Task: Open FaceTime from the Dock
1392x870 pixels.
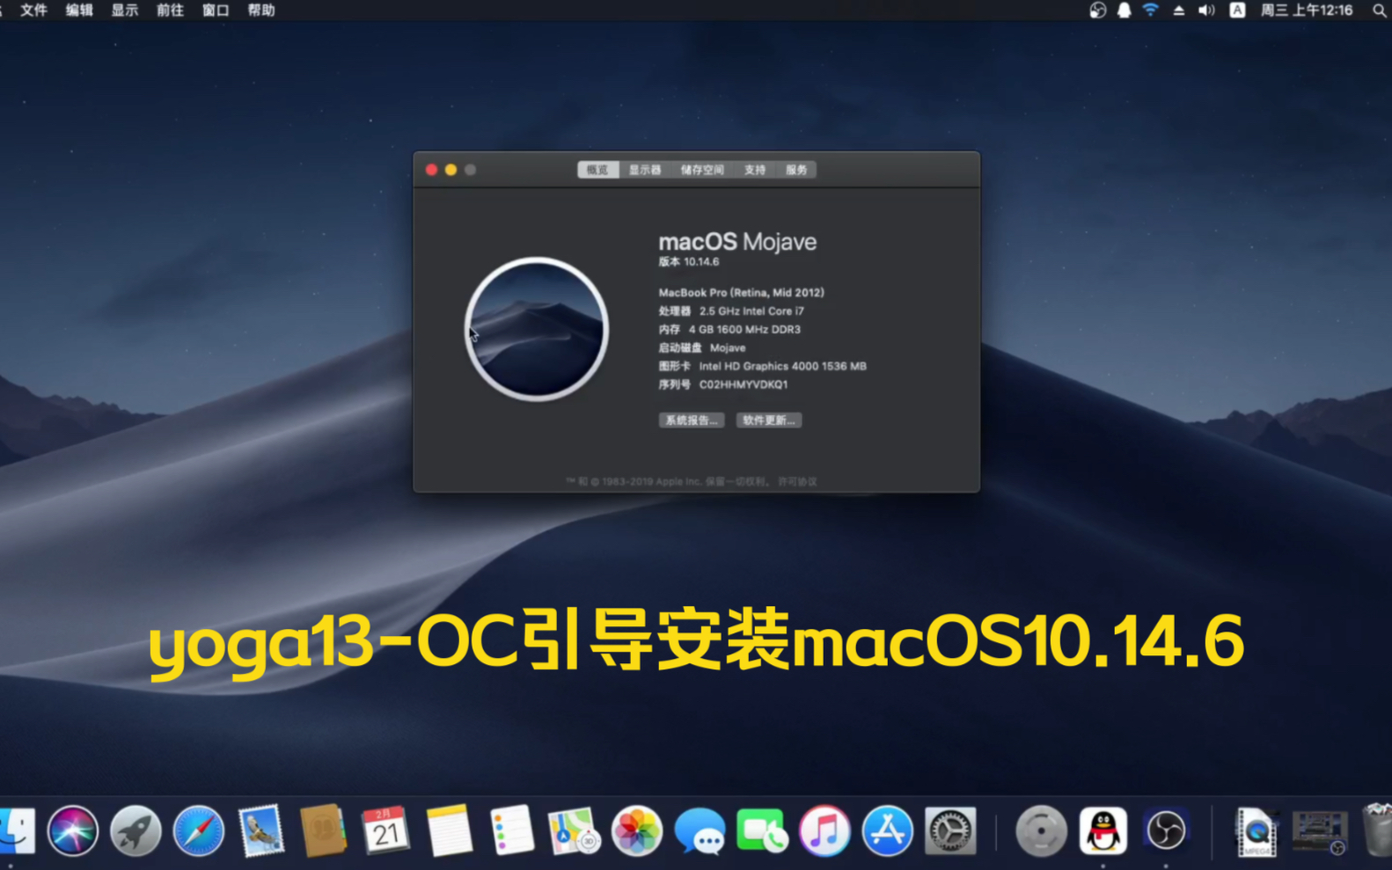Action: 762,830
